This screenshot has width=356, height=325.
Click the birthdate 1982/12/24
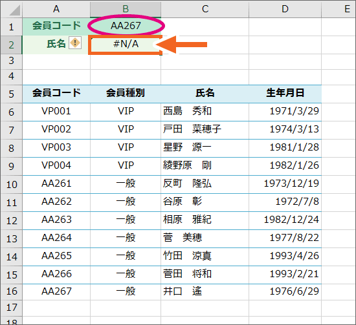coord(291,220)
